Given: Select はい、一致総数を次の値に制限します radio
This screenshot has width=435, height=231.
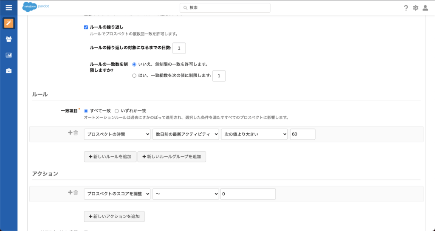Looking at the screenshot, I should 134,76.
